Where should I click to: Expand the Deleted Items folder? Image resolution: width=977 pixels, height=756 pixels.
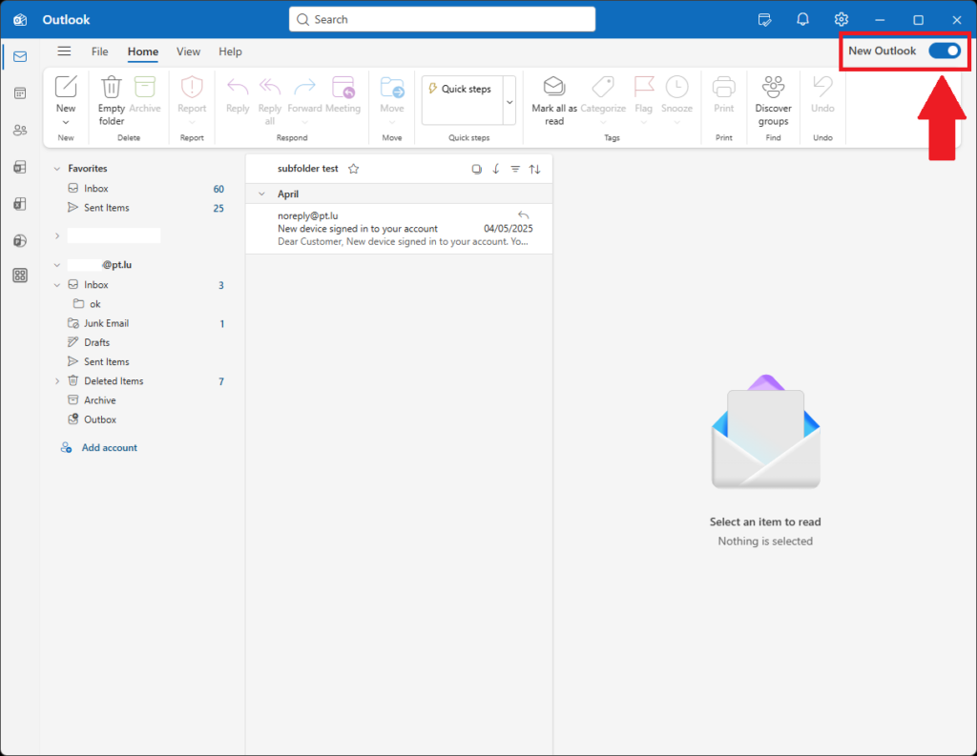tap(56, 380)
